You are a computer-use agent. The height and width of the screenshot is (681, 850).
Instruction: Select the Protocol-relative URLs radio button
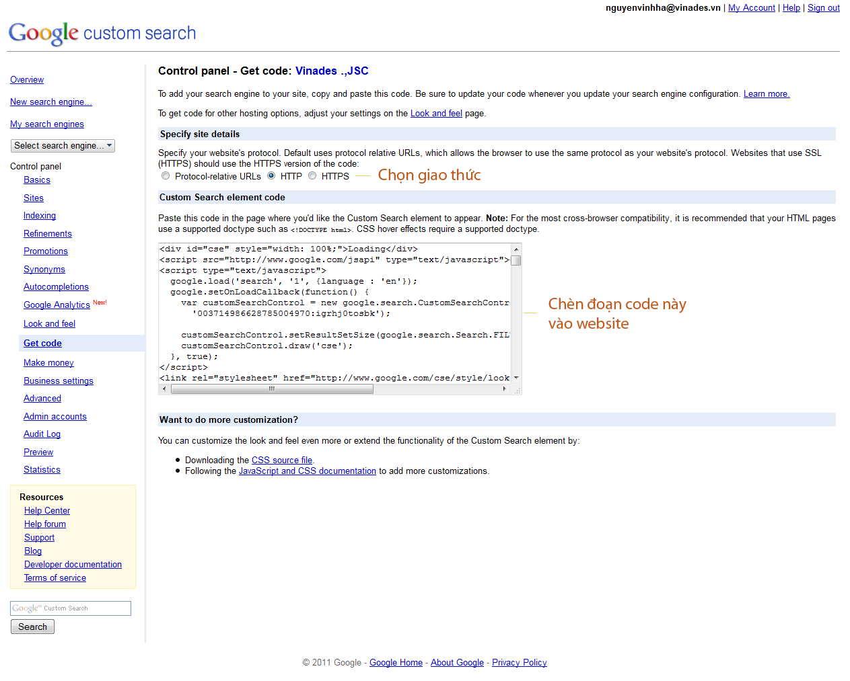click(166, 176)
